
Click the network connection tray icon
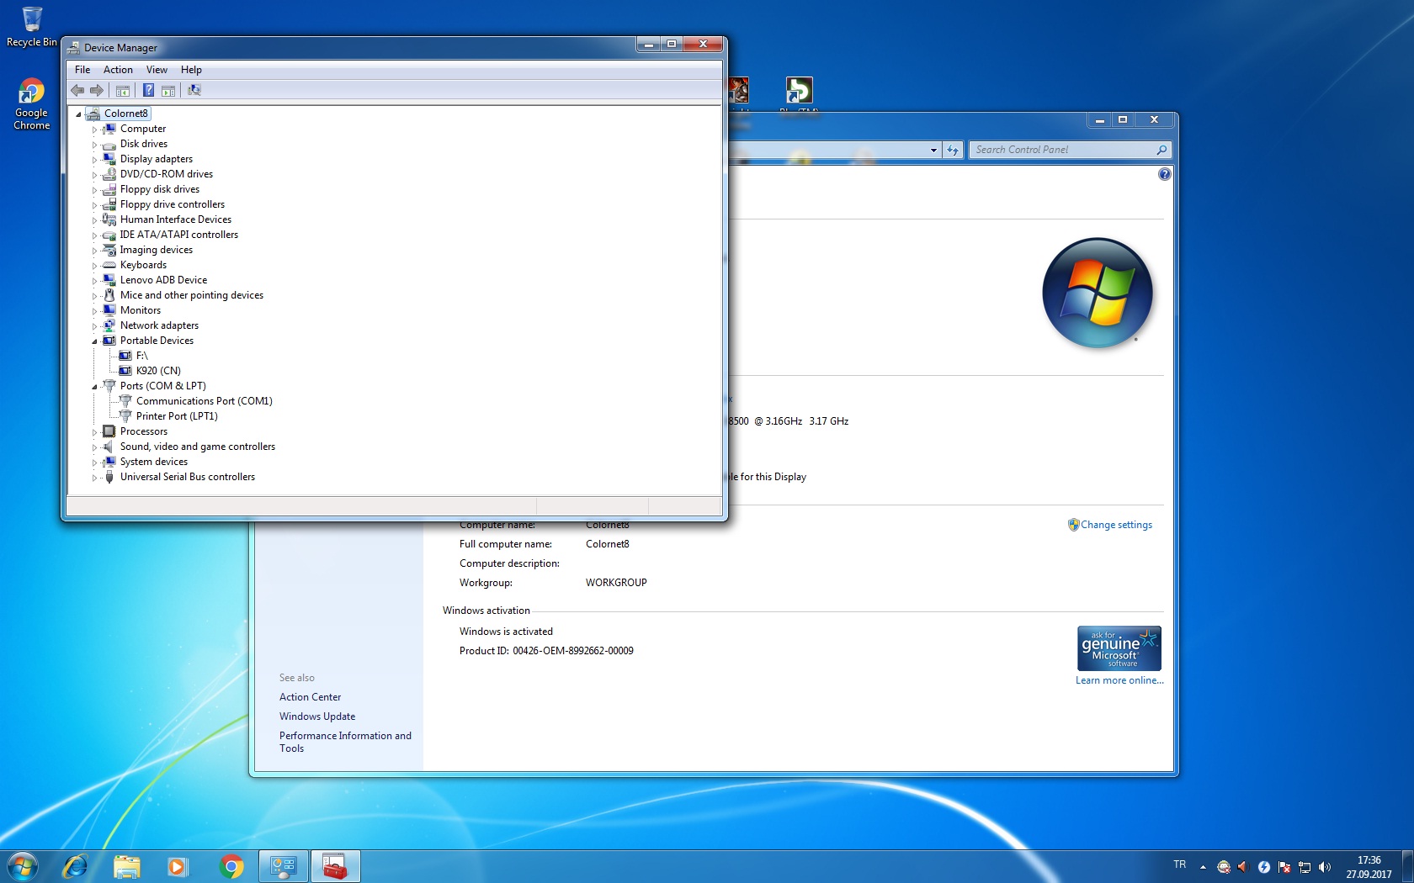tap(1305, 867)
